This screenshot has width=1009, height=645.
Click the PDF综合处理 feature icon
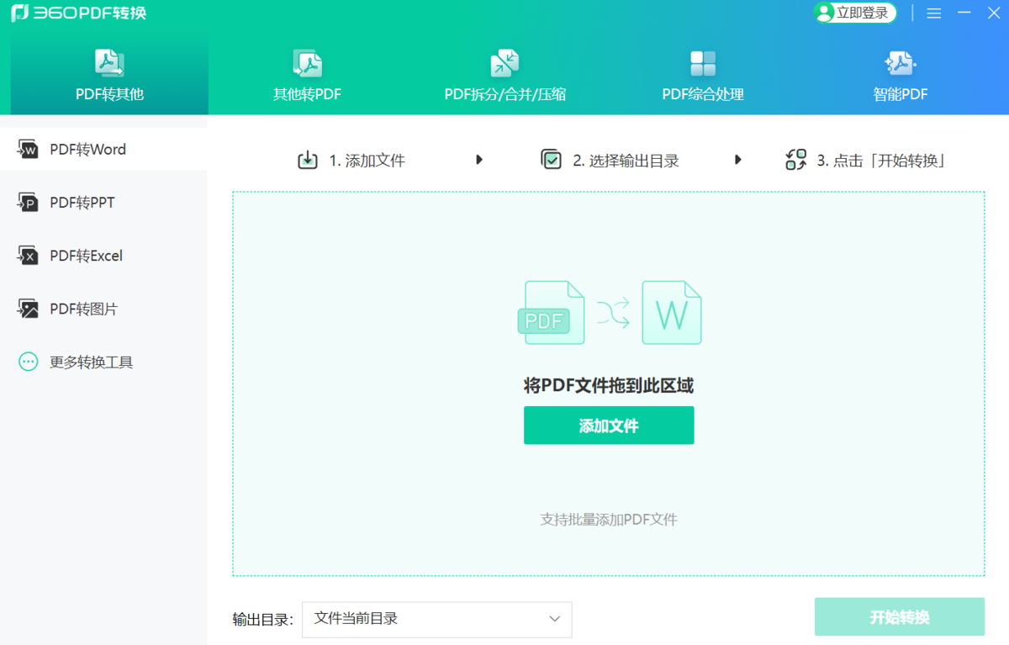click(x=702, y=63)
